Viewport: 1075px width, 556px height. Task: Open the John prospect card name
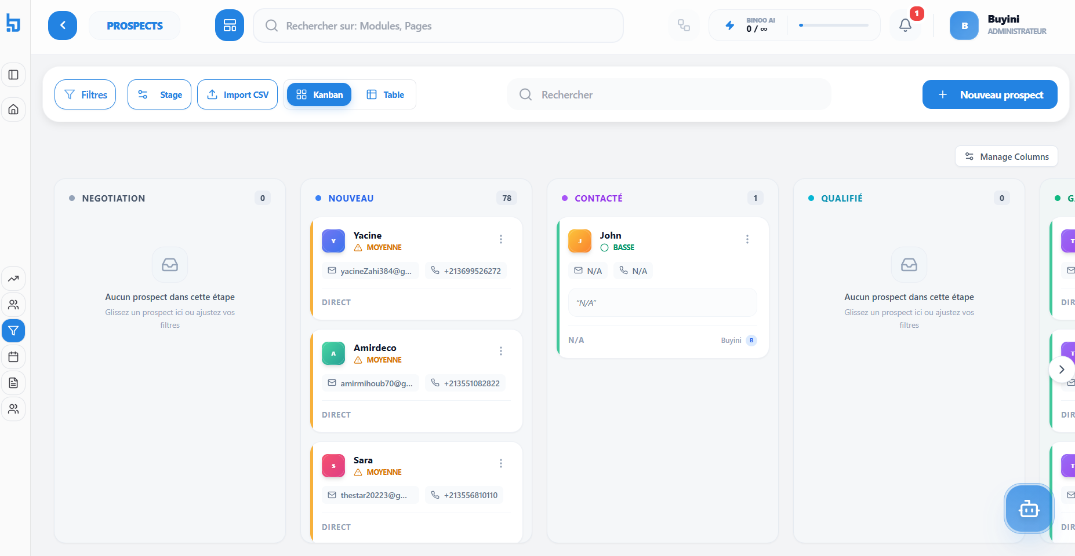[x=611, y=235]
